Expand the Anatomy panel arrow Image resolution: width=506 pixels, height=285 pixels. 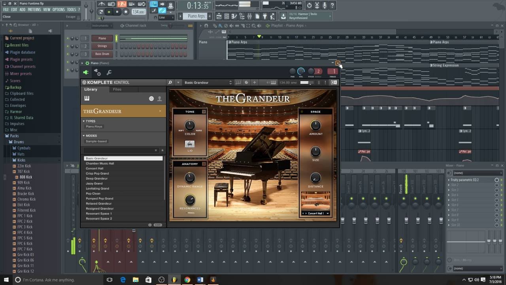click(x=204, y=164)
